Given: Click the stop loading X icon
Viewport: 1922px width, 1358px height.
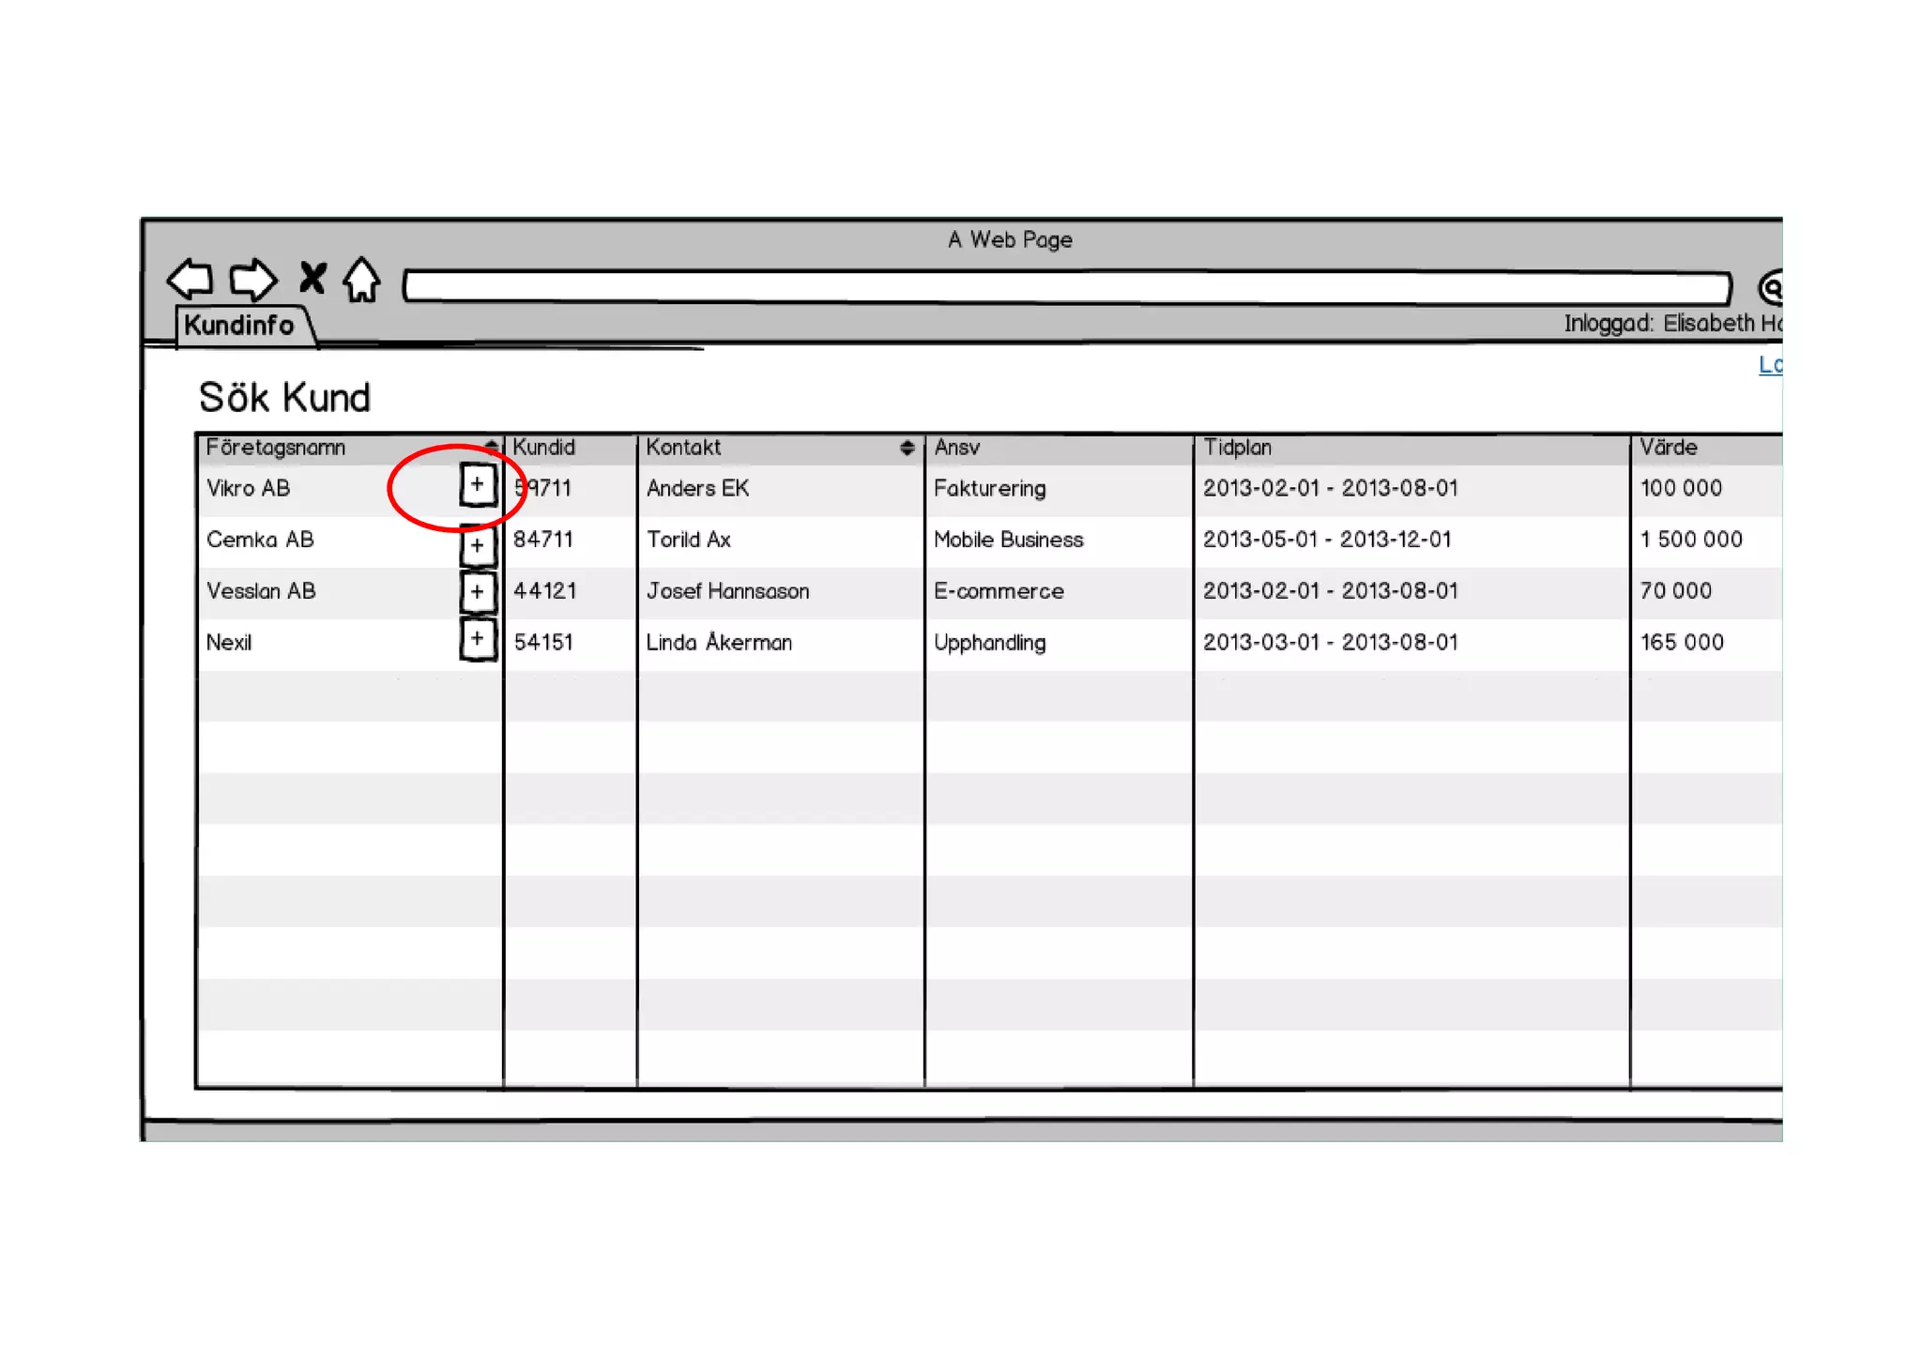Looking at the screenshot, I should point(313,278).
